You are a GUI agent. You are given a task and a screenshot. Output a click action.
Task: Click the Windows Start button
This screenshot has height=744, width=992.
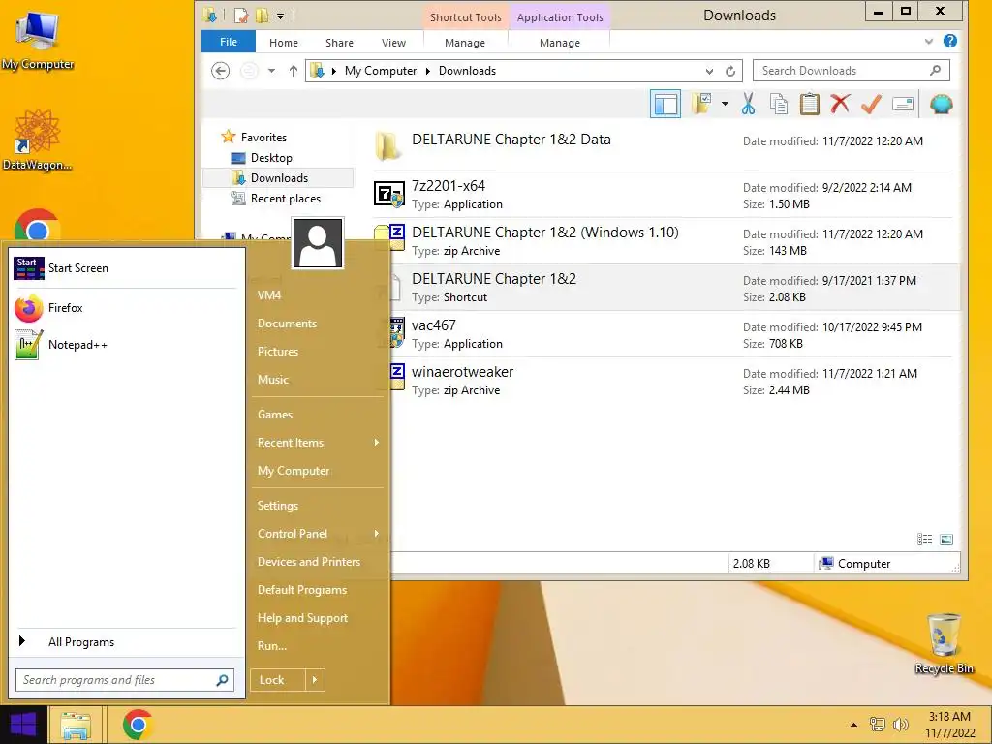tap(23, 725)
